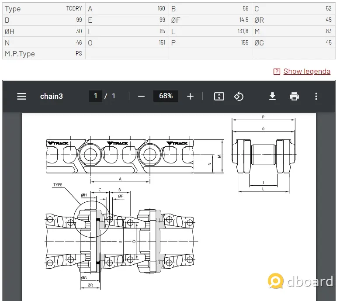
Task: Click the dboard logo watermark
Action: click(x=301, y=281)
